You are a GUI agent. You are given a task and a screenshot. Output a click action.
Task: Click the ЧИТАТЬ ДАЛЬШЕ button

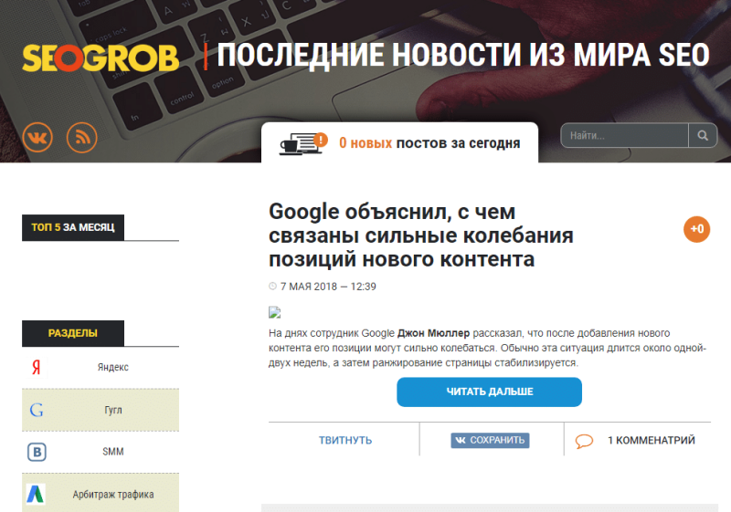pyautogui.click(x=489, y=392)
